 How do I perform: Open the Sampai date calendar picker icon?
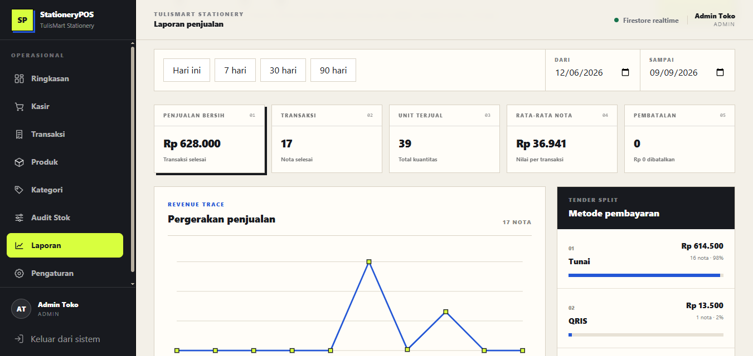click(720, 72)
